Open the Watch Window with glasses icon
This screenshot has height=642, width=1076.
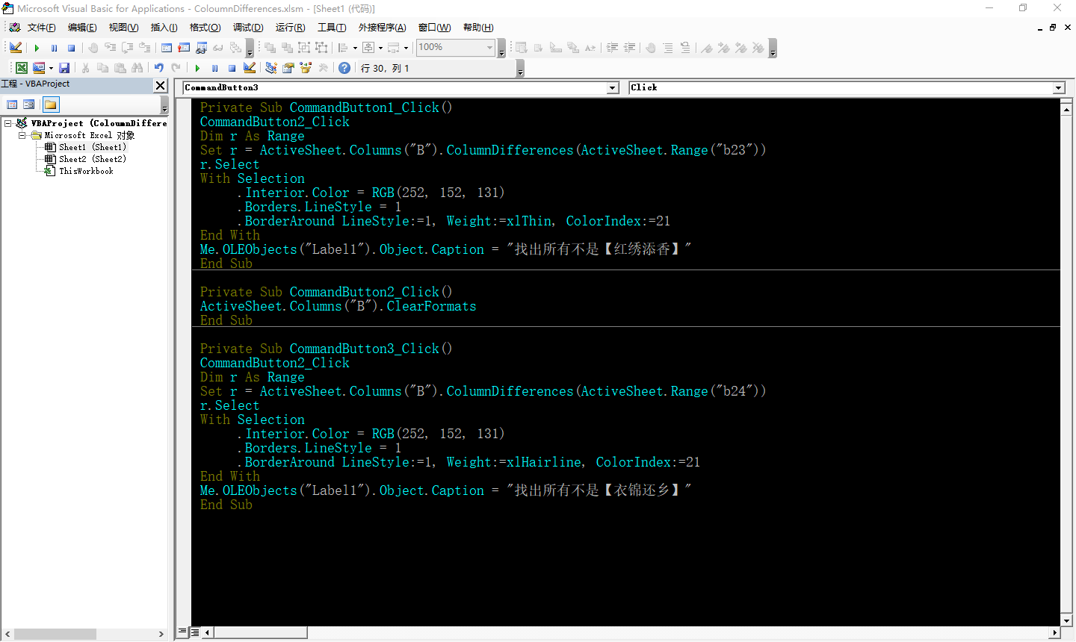point(201,48)
